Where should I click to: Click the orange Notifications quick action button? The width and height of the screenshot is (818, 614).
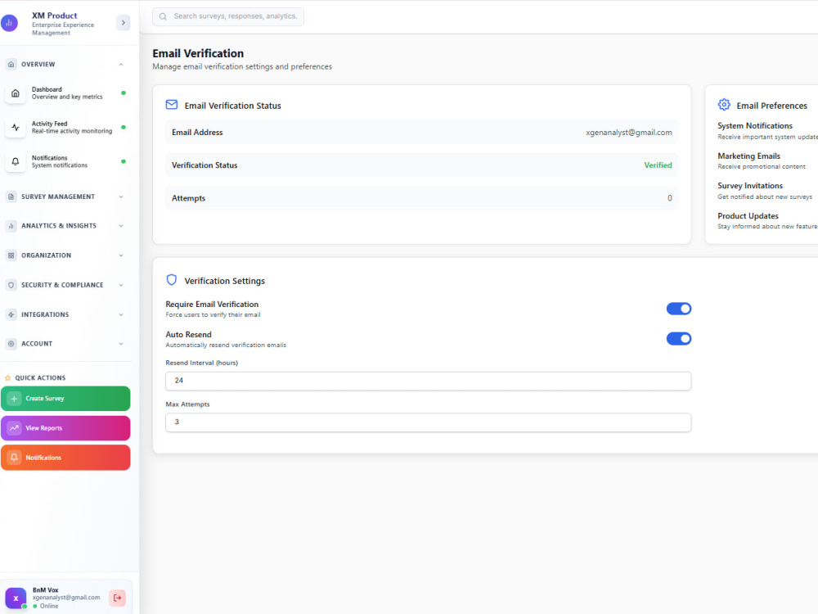65,458
